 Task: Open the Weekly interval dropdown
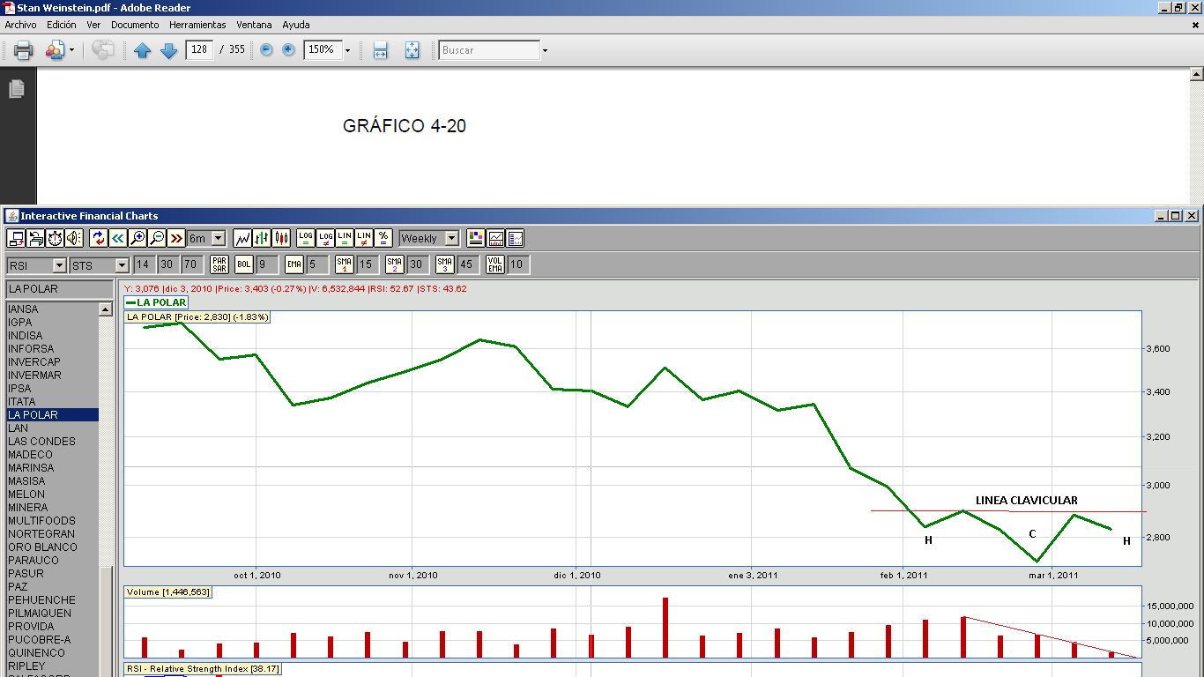(451, 238)
